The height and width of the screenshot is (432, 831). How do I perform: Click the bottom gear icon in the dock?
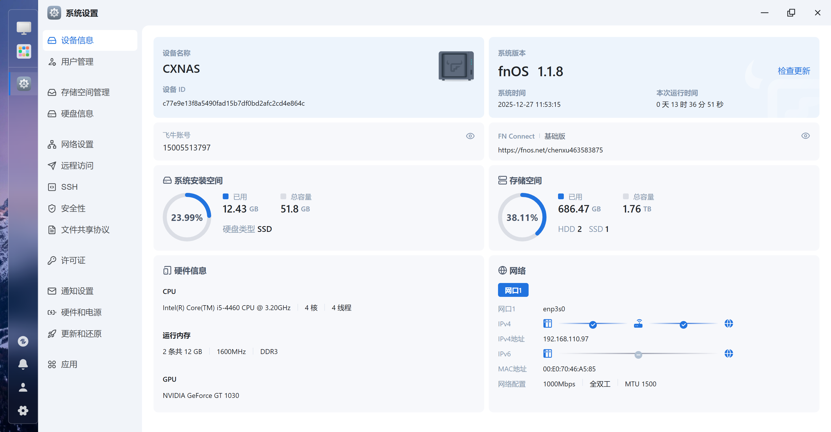click(x=23, y=410)
